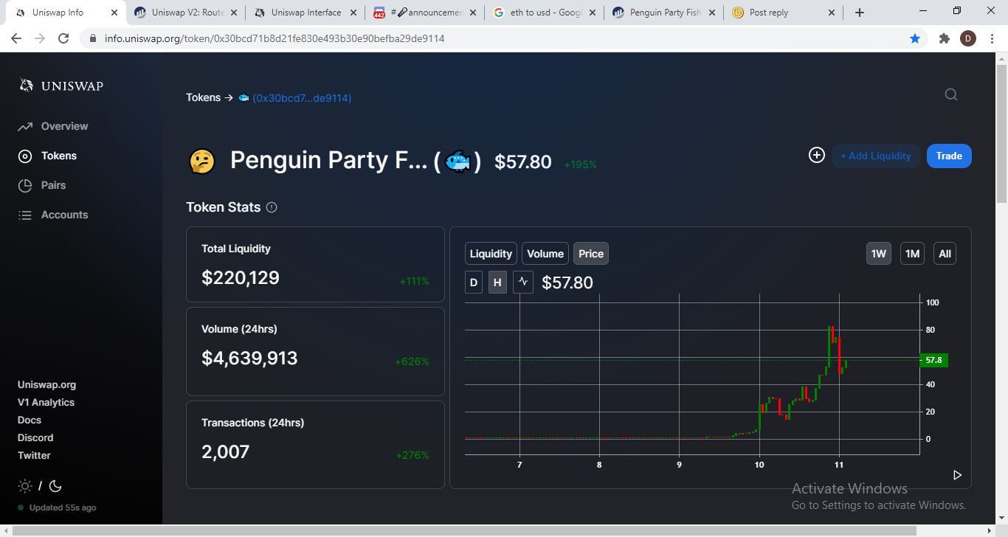The width and height of the screenshot is (1008, 537).
Task: Switch to the Uniswap Interface tab
Action: tap(305, 13)
